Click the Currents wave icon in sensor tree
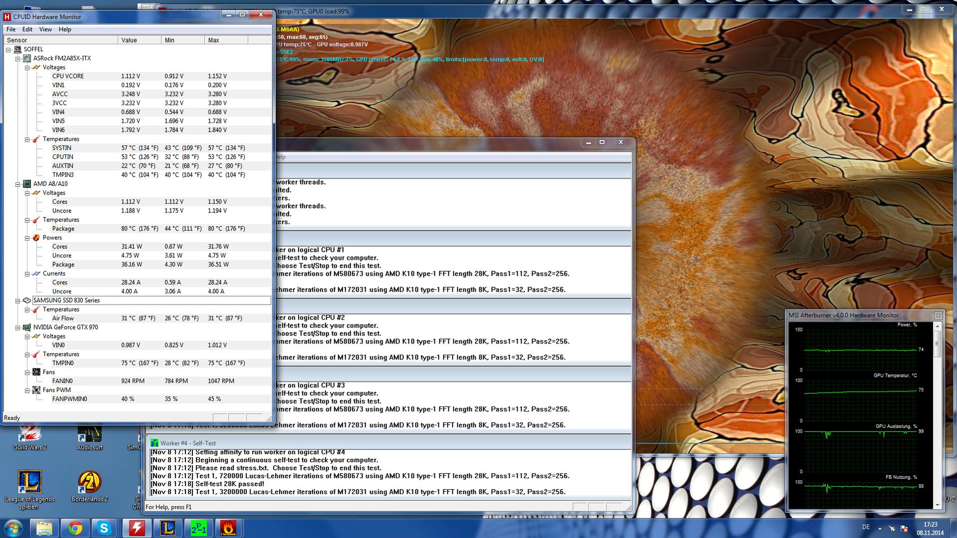The height and width of the screenshot is (538, 957). [x=36, y=274]
